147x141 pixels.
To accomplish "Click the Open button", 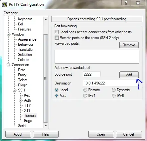I will tap(101, 134).
